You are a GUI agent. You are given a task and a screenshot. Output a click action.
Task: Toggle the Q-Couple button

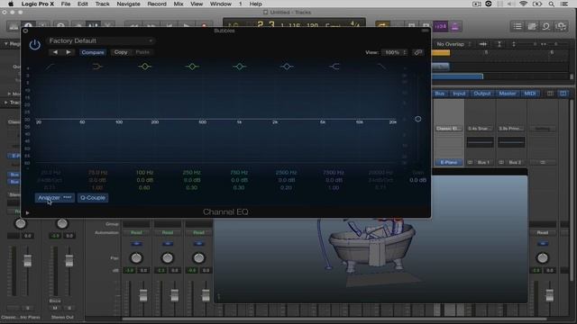click(93, 198)
